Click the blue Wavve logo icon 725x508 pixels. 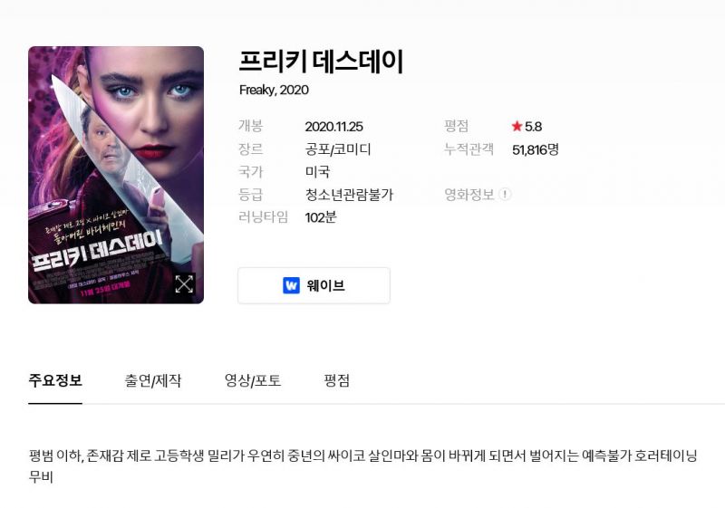291,285
